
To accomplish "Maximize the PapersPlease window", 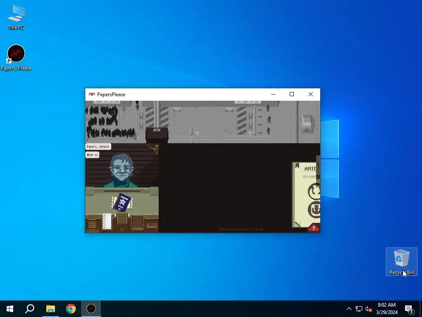I will tap(292, 95).
